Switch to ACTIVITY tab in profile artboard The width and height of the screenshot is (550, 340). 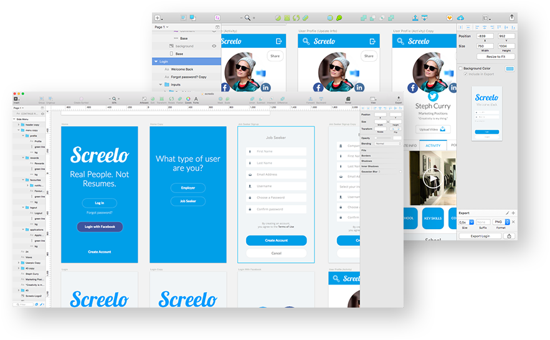(x=433, y=146)
